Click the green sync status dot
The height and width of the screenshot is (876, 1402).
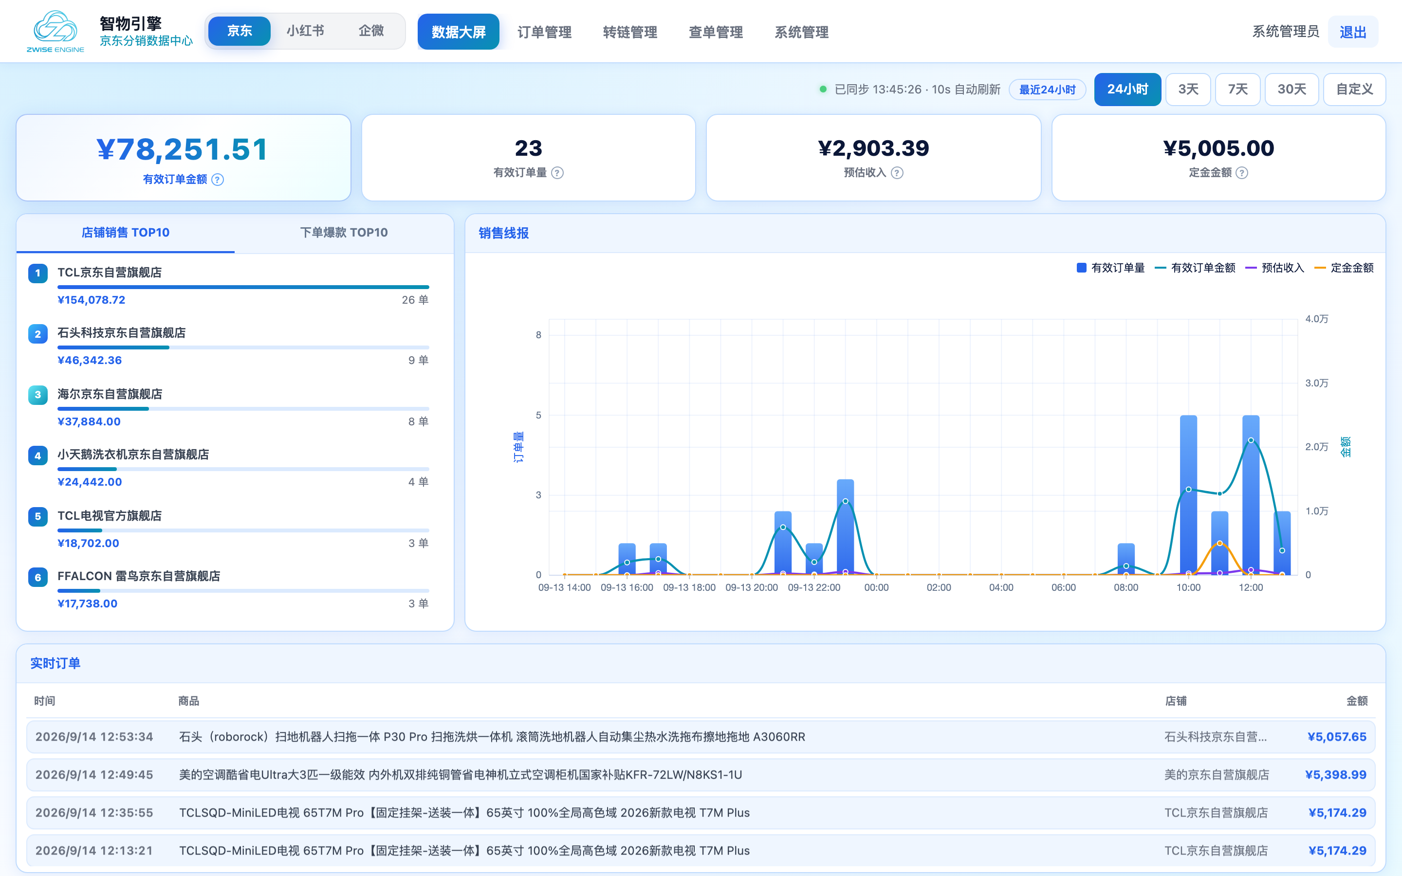point(823,89)
